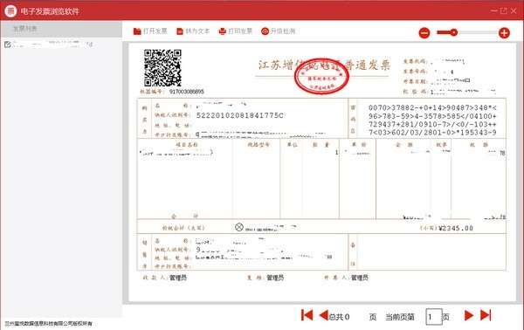
Task: Go to the next page arrow
Action: pos(469,315)
